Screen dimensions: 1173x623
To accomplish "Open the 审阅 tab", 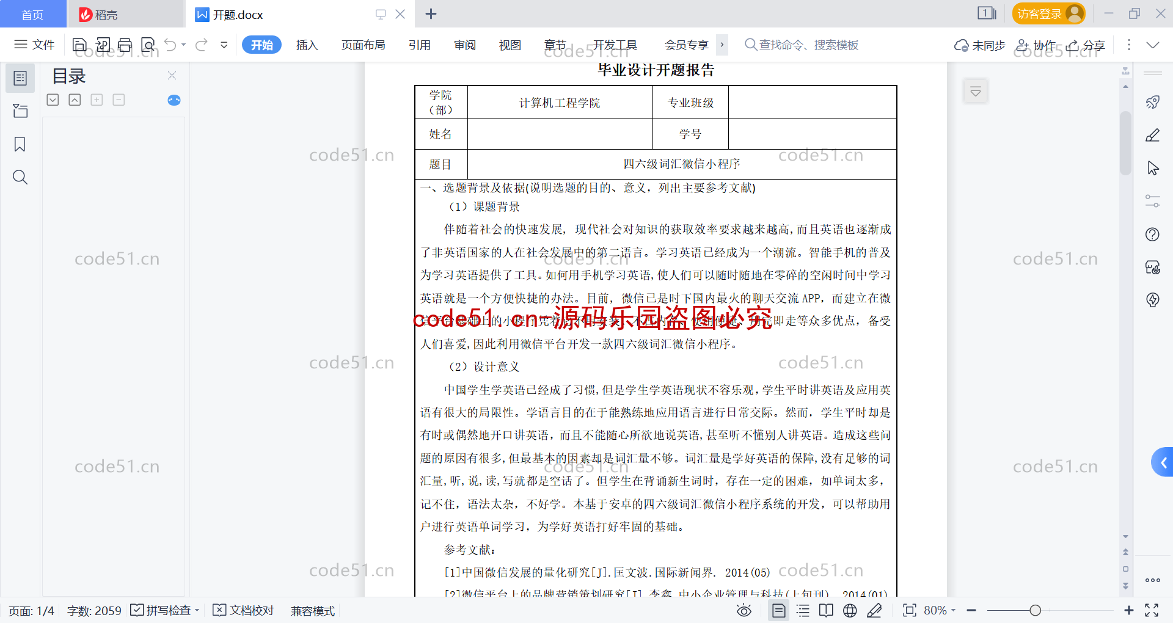I will click(465, 45).
